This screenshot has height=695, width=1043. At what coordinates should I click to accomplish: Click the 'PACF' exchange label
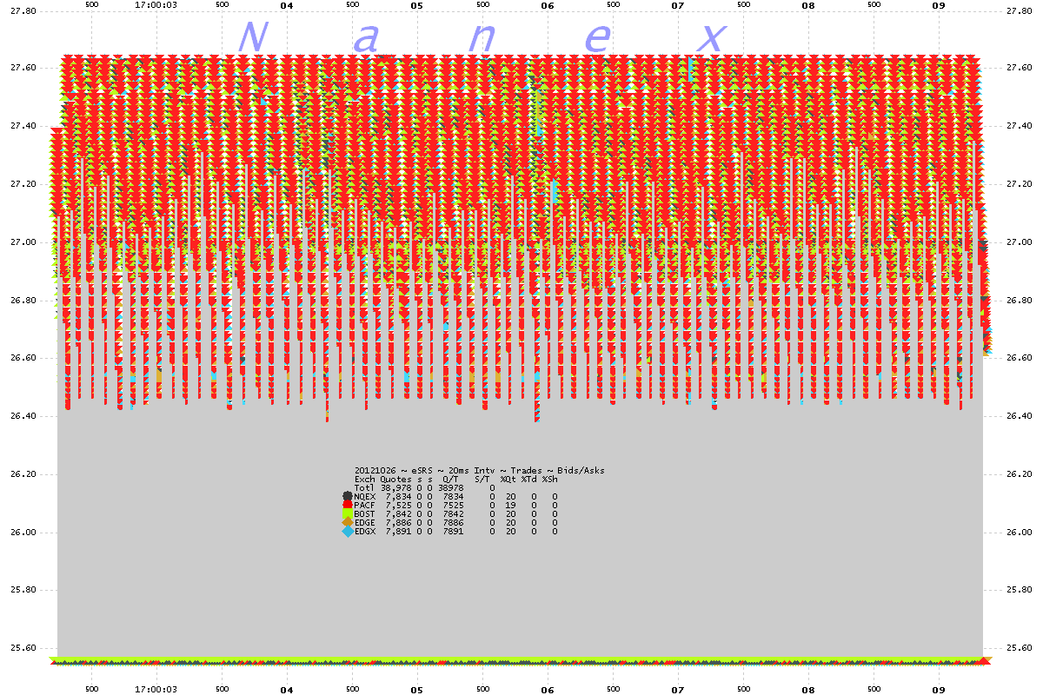coord(365,506)
